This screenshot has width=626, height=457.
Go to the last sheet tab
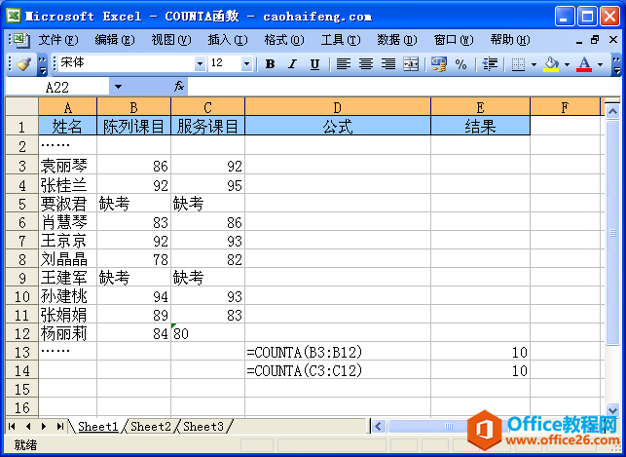pyautogui.click(x=60, y=427)
